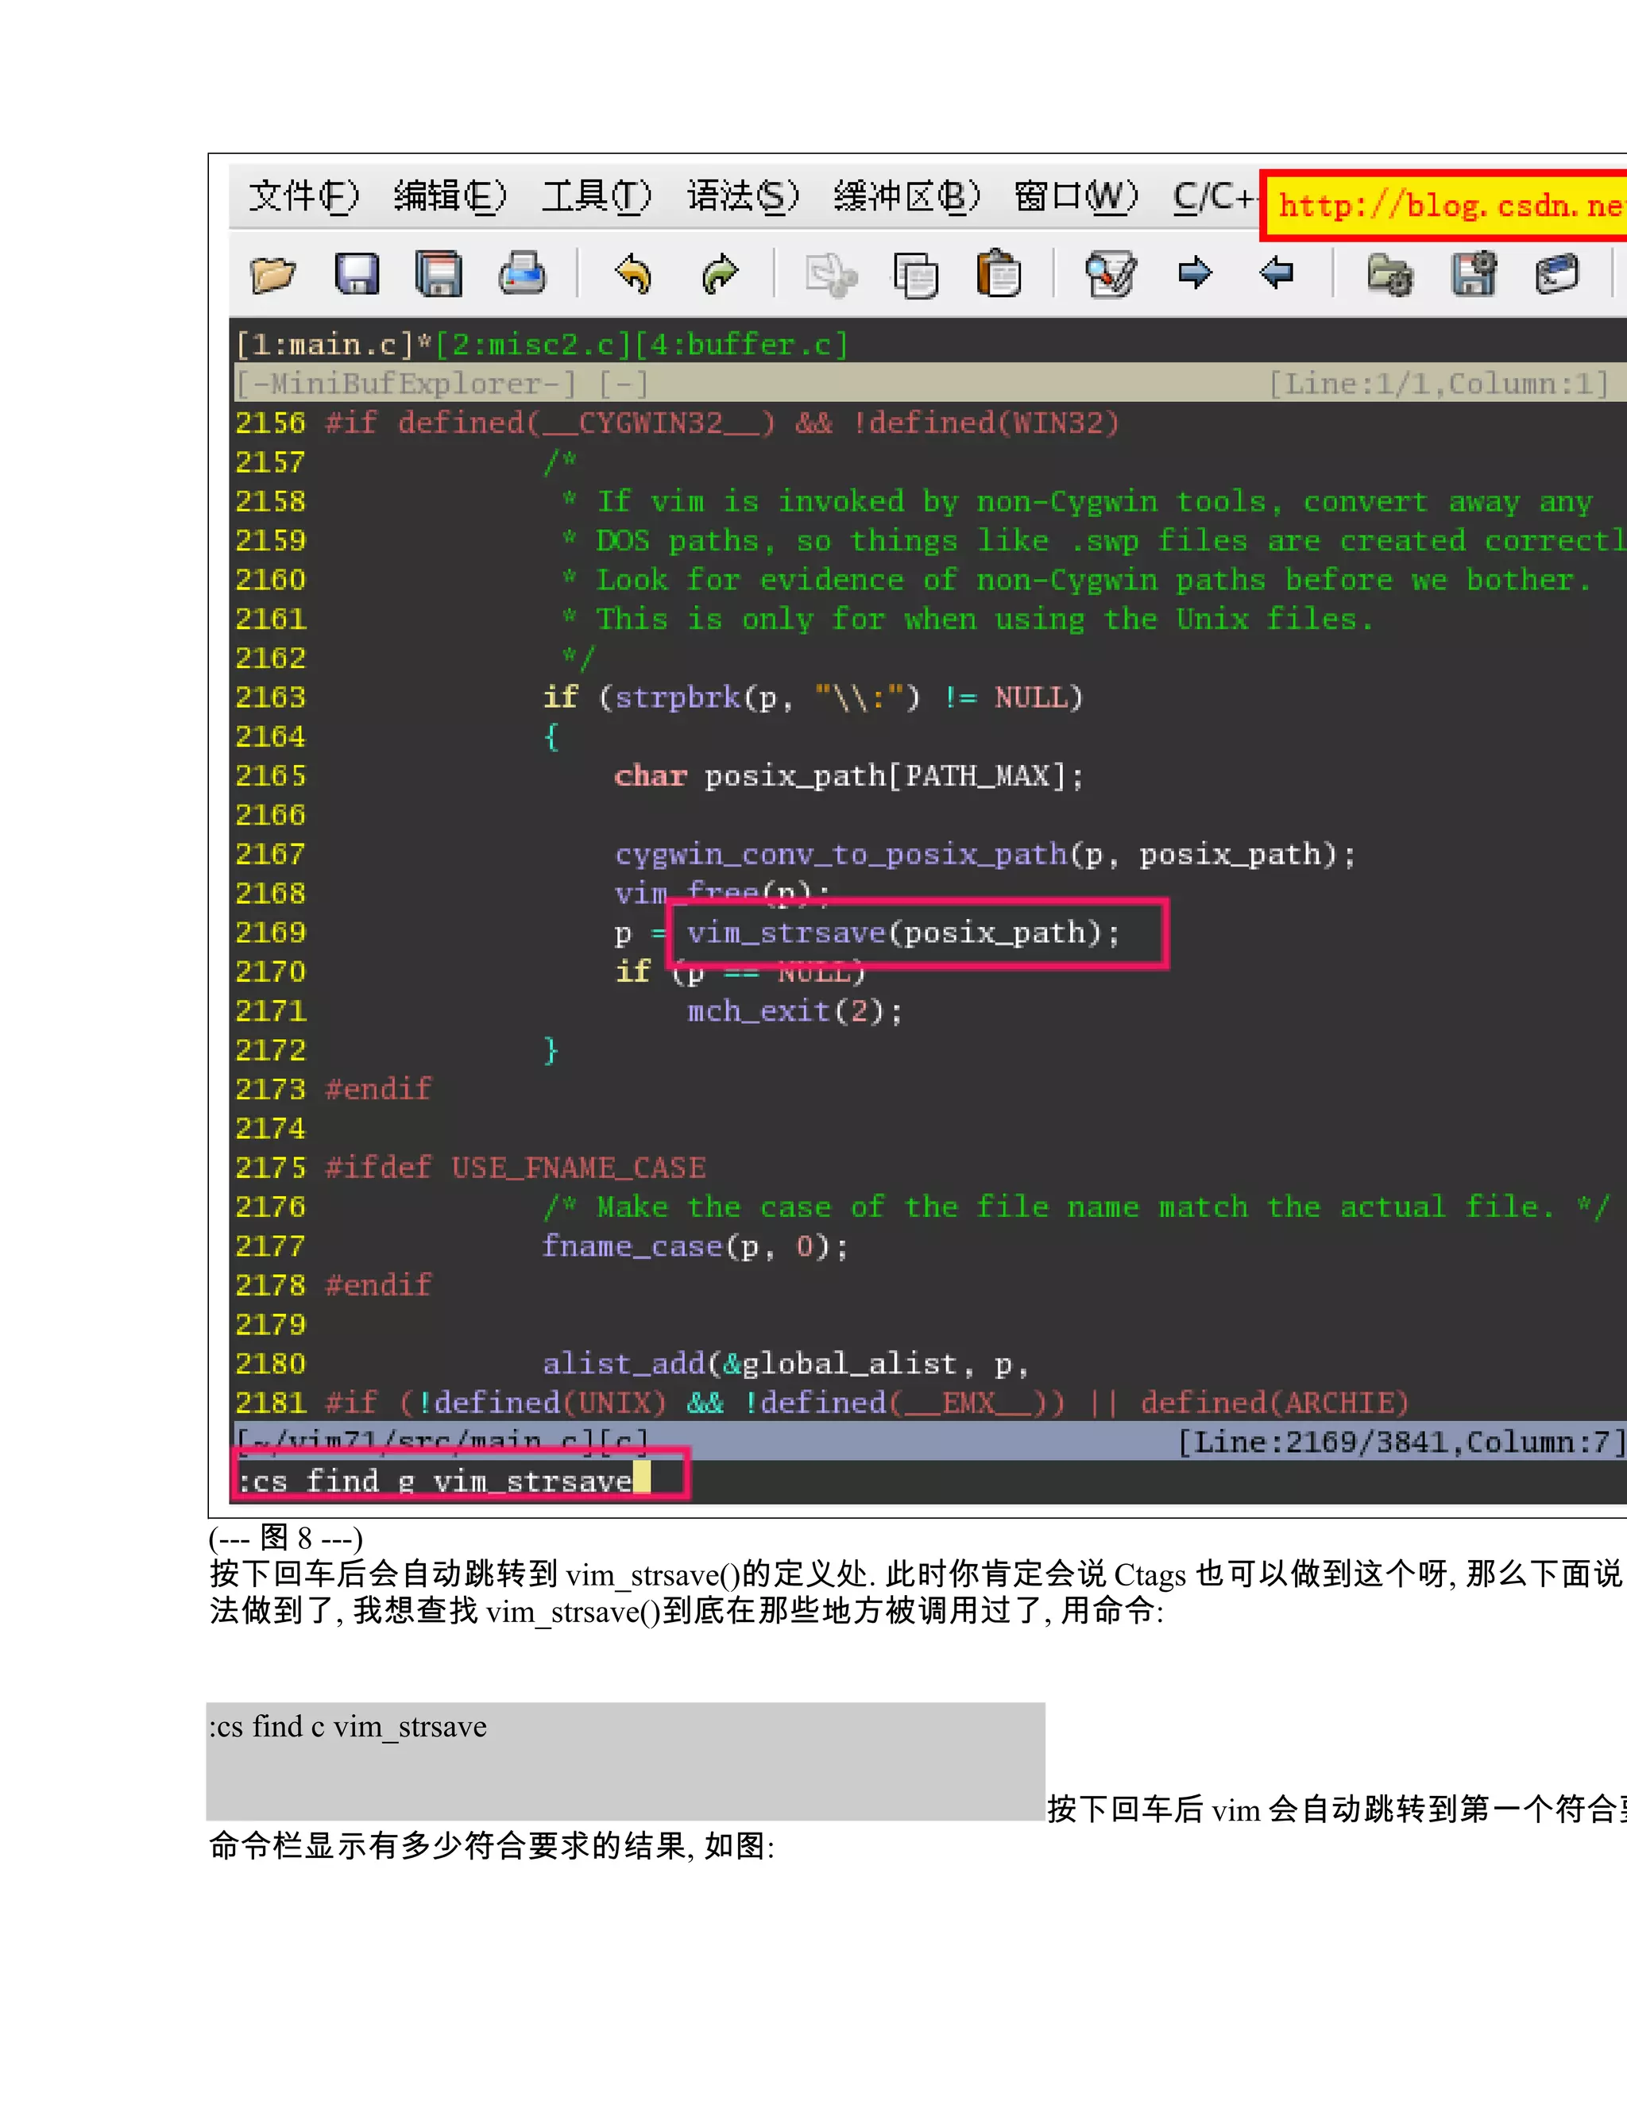Click alist_add on line 2180

(x=624, y=1364)
